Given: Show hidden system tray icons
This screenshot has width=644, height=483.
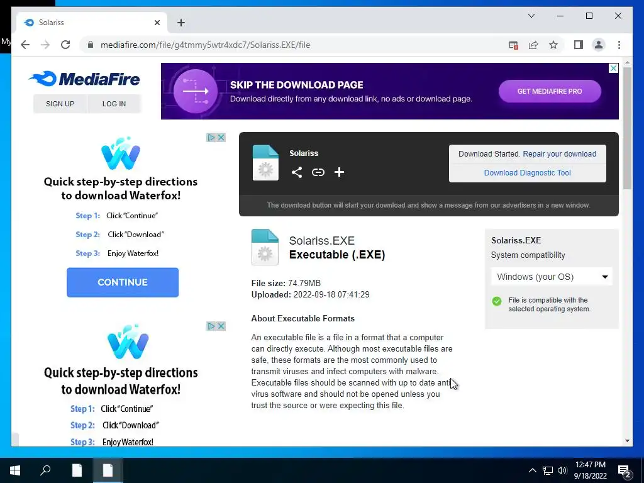Looking at the screenshot, I should [532, 470].
